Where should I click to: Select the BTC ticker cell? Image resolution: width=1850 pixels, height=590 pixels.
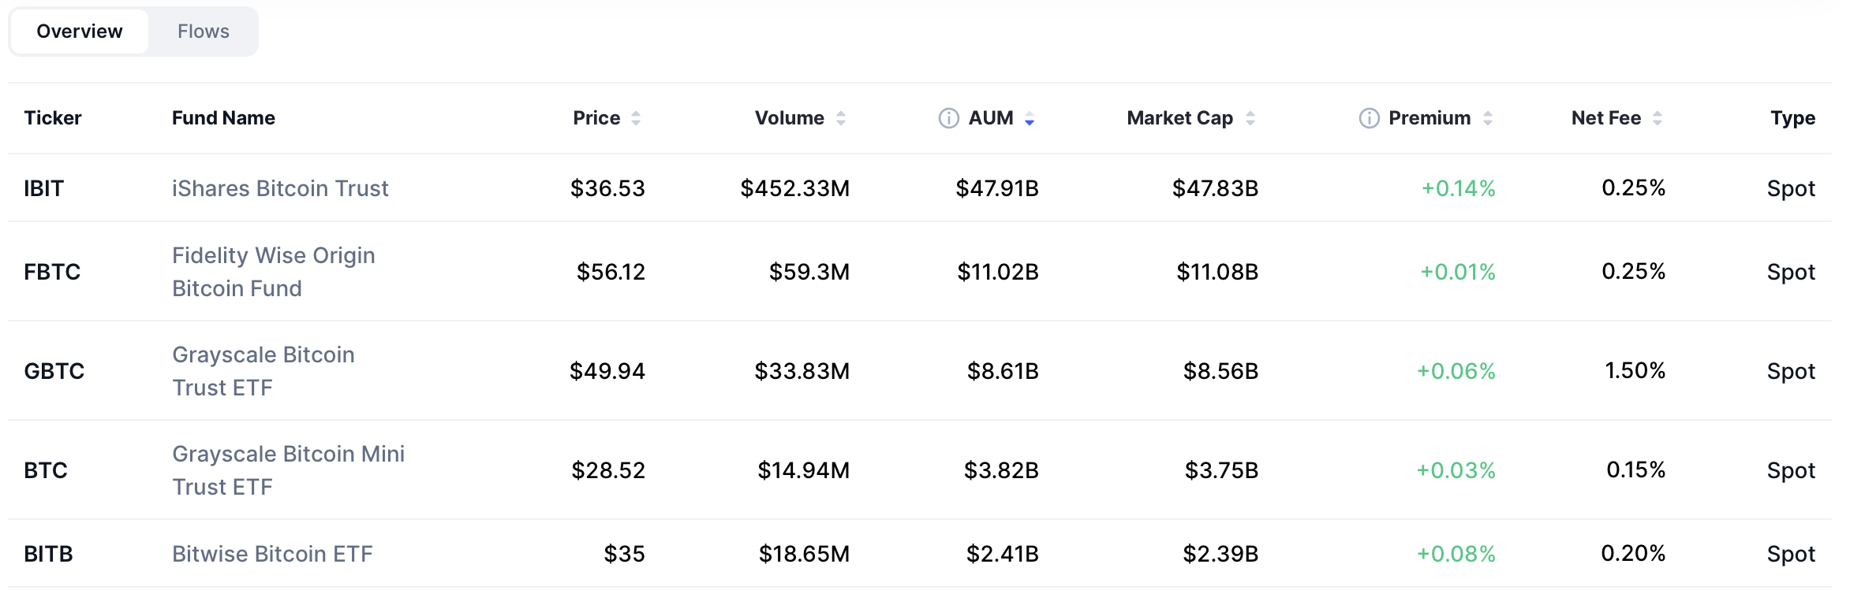click(x=46, y=470)
